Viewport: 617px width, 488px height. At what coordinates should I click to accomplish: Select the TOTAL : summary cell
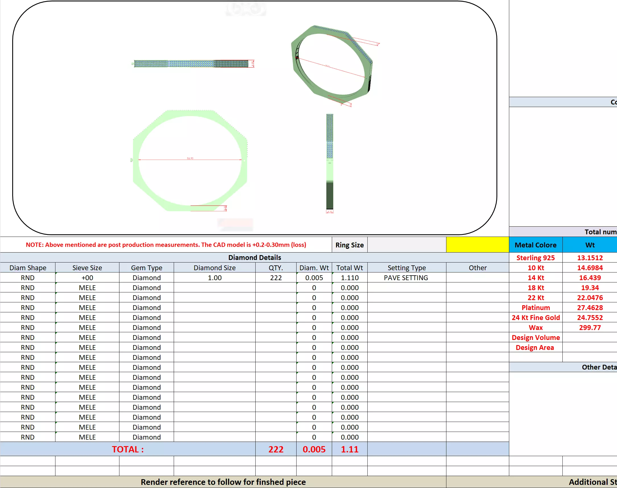click(x=127, y=449)
